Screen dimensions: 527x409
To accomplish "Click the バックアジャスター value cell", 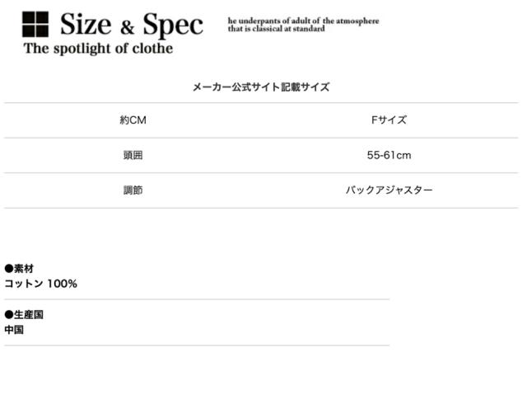I will [389, 190].
